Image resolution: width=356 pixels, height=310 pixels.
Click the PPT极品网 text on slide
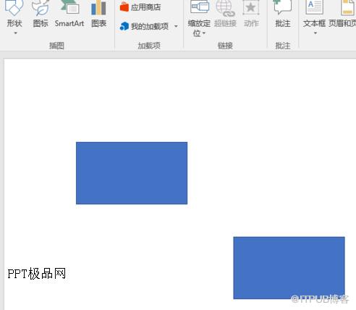click(x=37, y=274)
